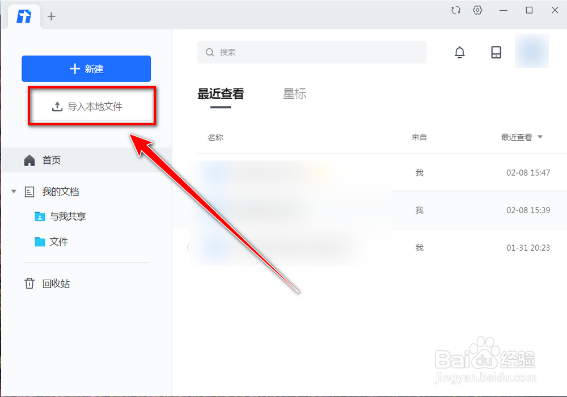Click the 与我共享 shared folder icon
Image resolution: width=567 pixels, height=397 pixels.
click(39, 216)
